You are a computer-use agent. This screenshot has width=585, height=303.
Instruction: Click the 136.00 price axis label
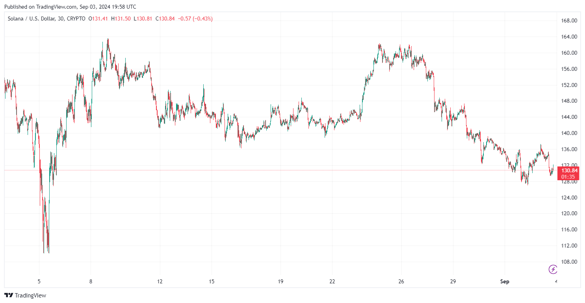tap(569, 149)
